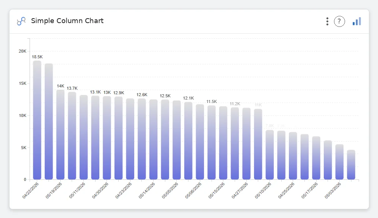This screenshot has width=378, height=218.
Task: Click the 13K data label
Action: (x=107, y=93)
